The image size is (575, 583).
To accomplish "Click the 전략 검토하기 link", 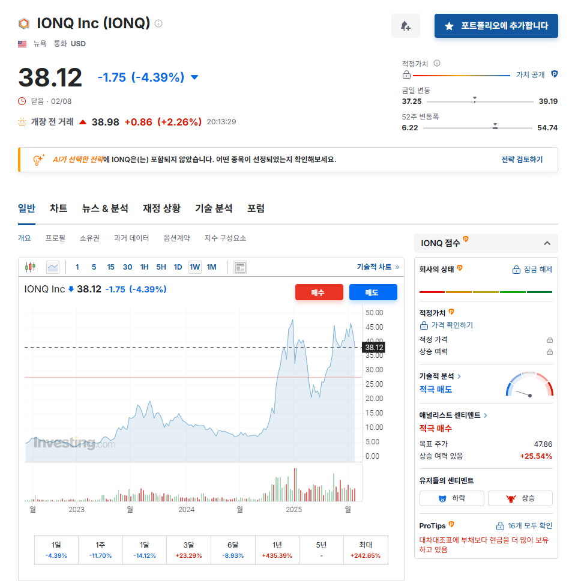I will [522, 160].
